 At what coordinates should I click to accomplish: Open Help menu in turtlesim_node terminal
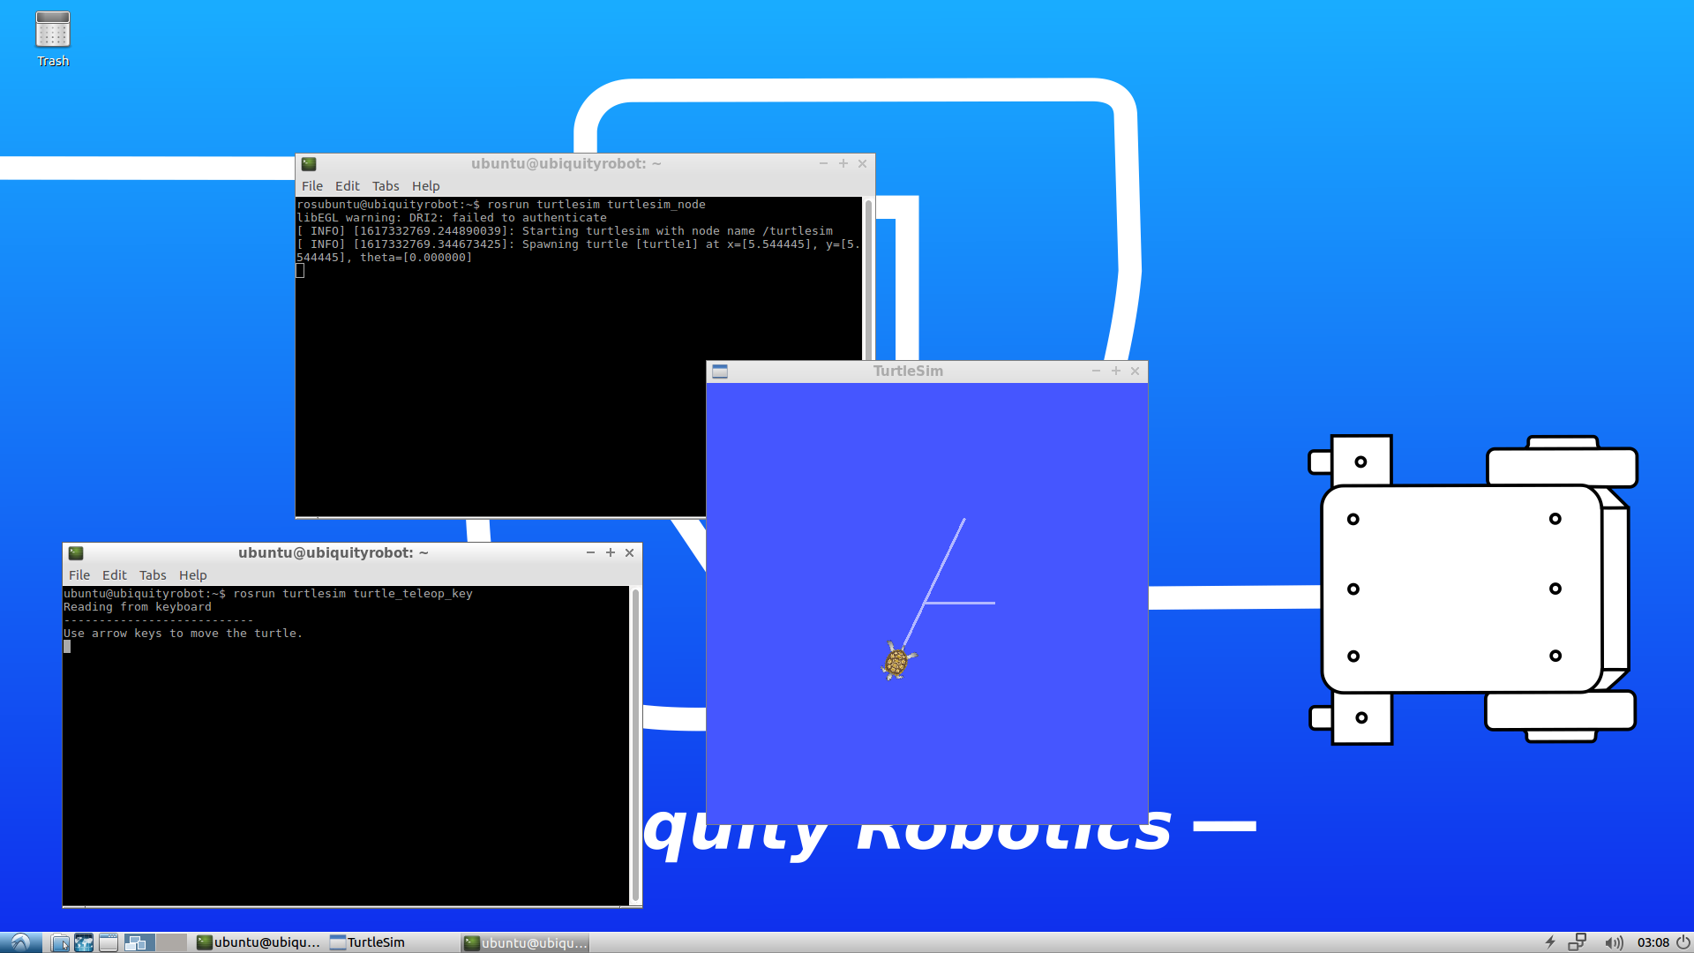(425, 185)
